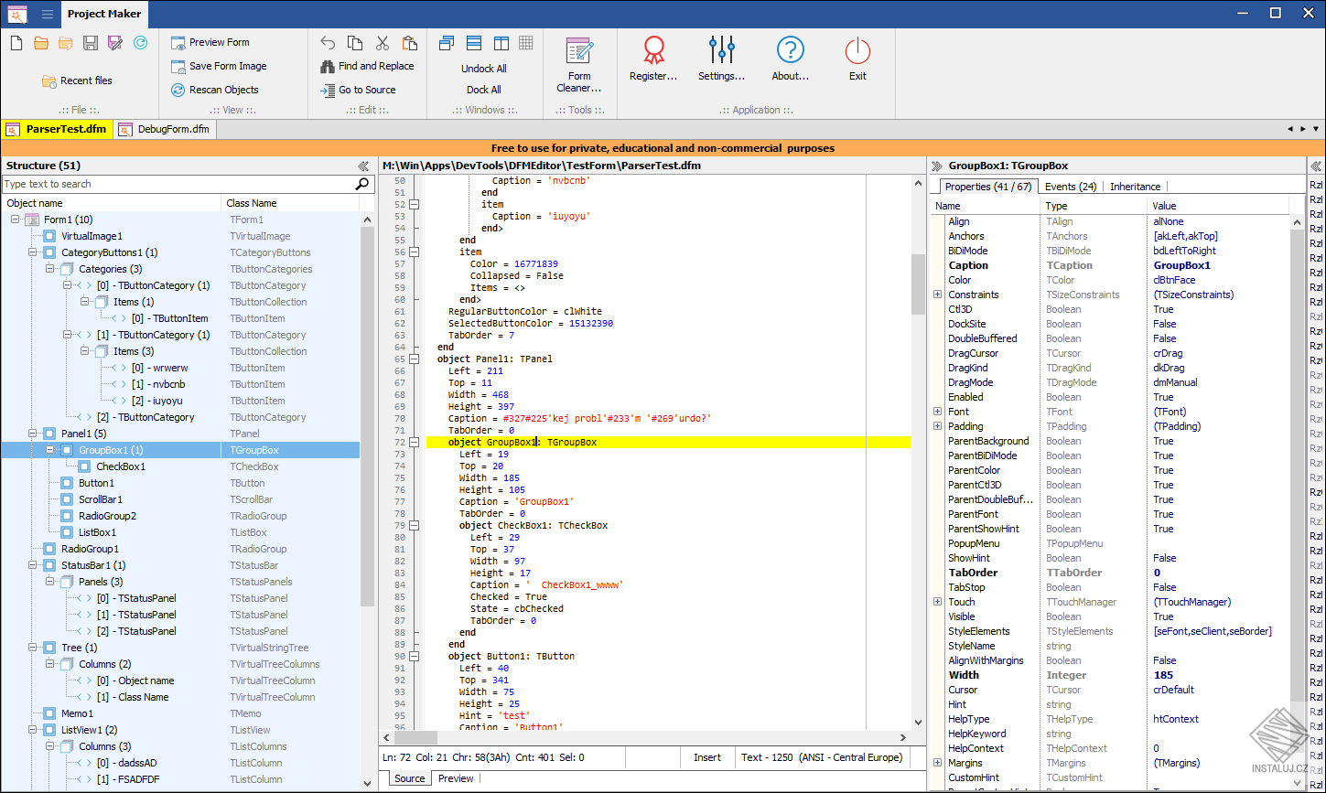This screenshot has width=1326, height=793.
Task: Click the New file icon
Action: click(16, 43)
